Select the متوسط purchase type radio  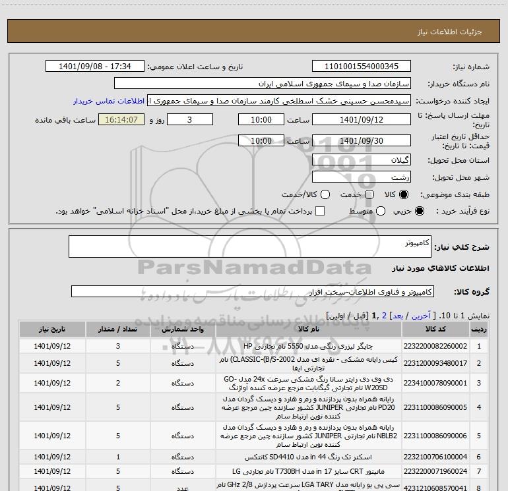(381, 211)
